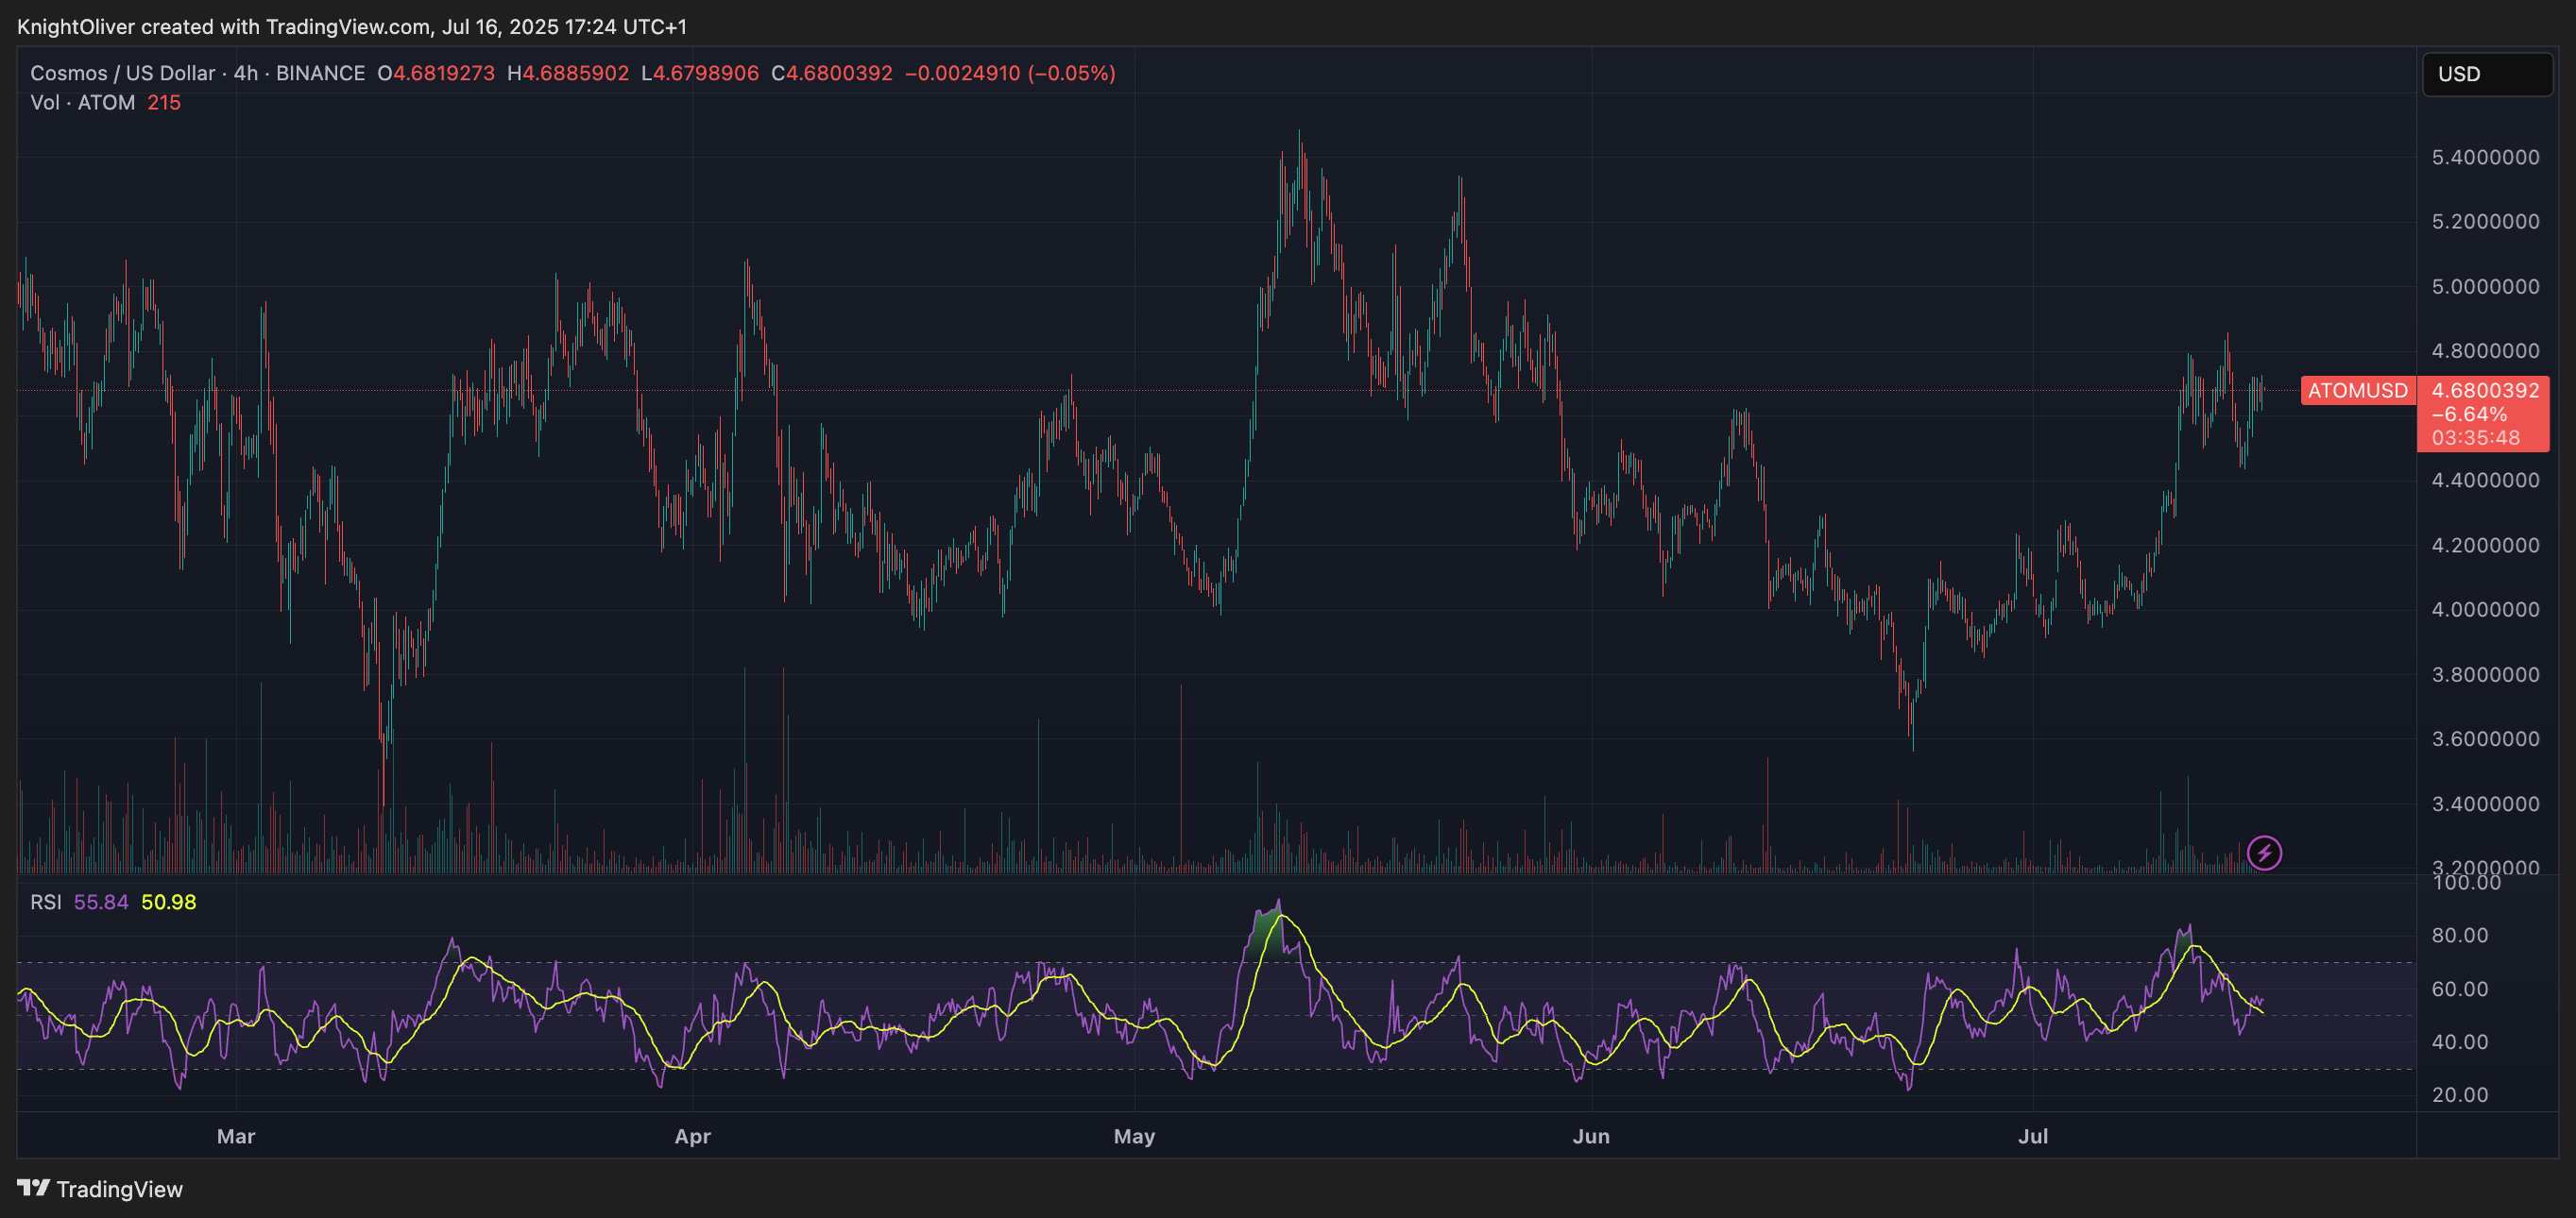Click the percent change −0.05% readout
This screenshot has width=2576, height=1218.
click(1070, 73)
